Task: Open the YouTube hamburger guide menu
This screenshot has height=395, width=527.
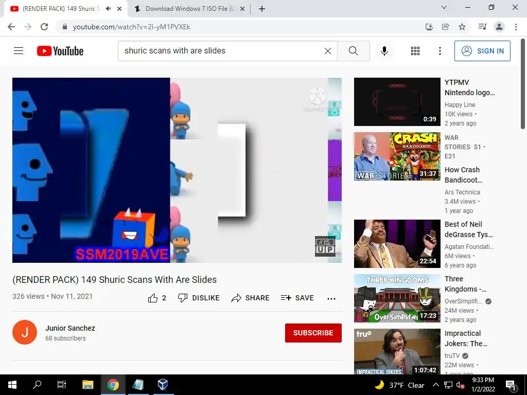Action: point(19,51)
